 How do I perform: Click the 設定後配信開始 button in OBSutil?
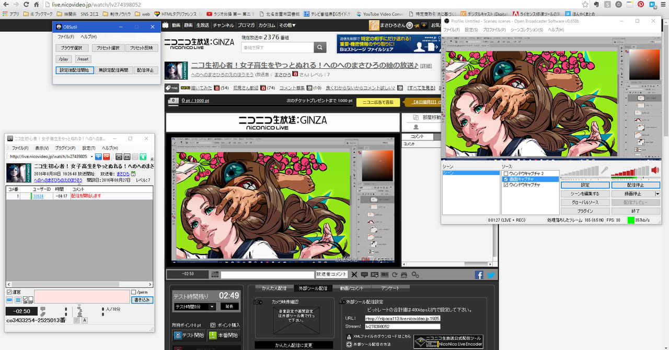(74, 70)
